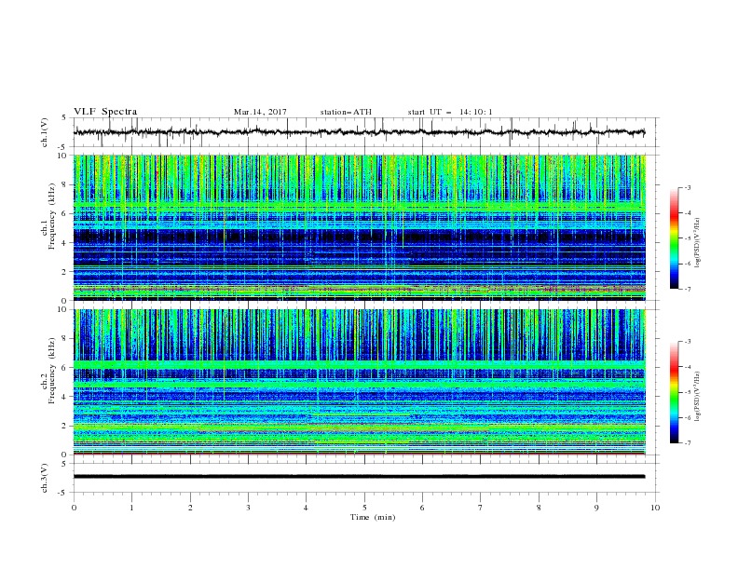
Task: Click the "ch.1(V)" axis label
Action: click(45, 132)
